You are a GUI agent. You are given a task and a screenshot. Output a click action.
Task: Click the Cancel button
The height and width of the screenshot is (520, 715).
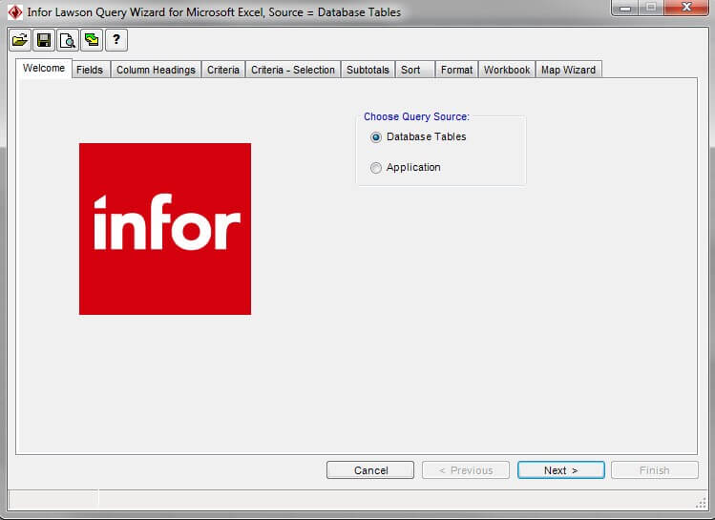[370, 470]
